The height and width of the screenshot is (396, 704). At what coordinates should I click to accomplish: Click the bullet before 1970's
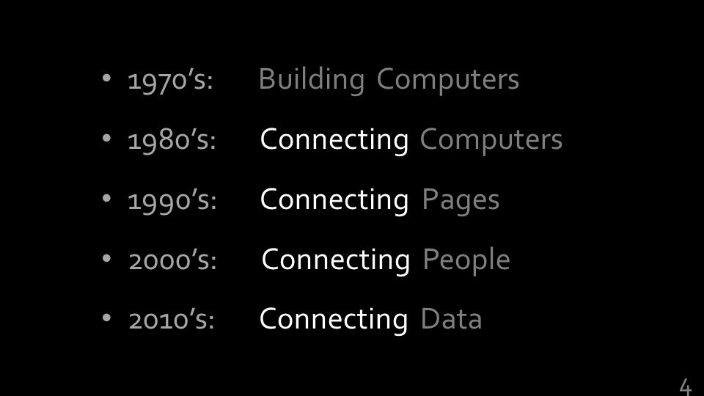tap(106, 78)
